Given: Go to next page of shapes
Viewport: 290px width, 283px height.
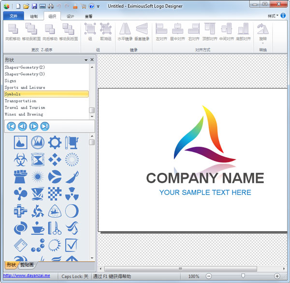Looking at the screenshot, I should [x=34, y=126].
